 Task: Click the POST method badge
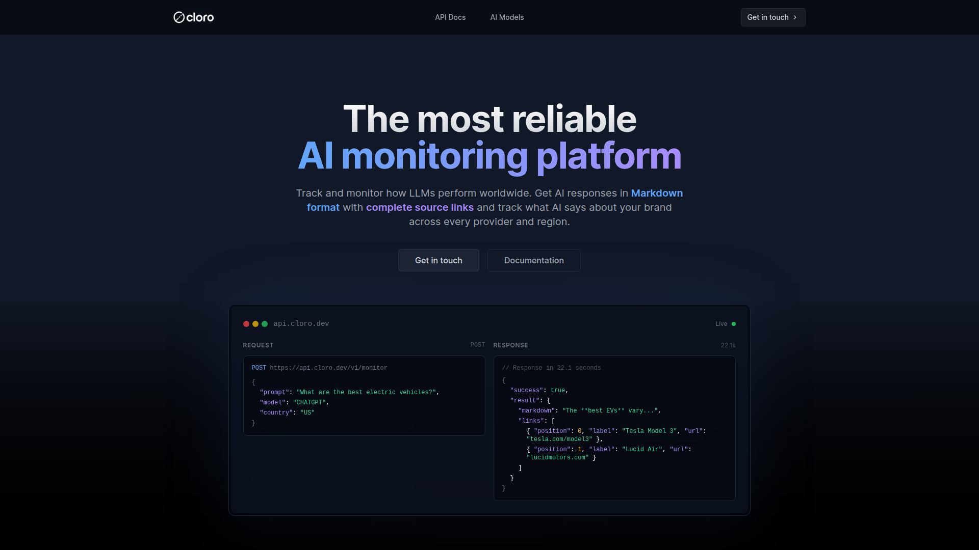pyautogui.click(x=477, y=345)
